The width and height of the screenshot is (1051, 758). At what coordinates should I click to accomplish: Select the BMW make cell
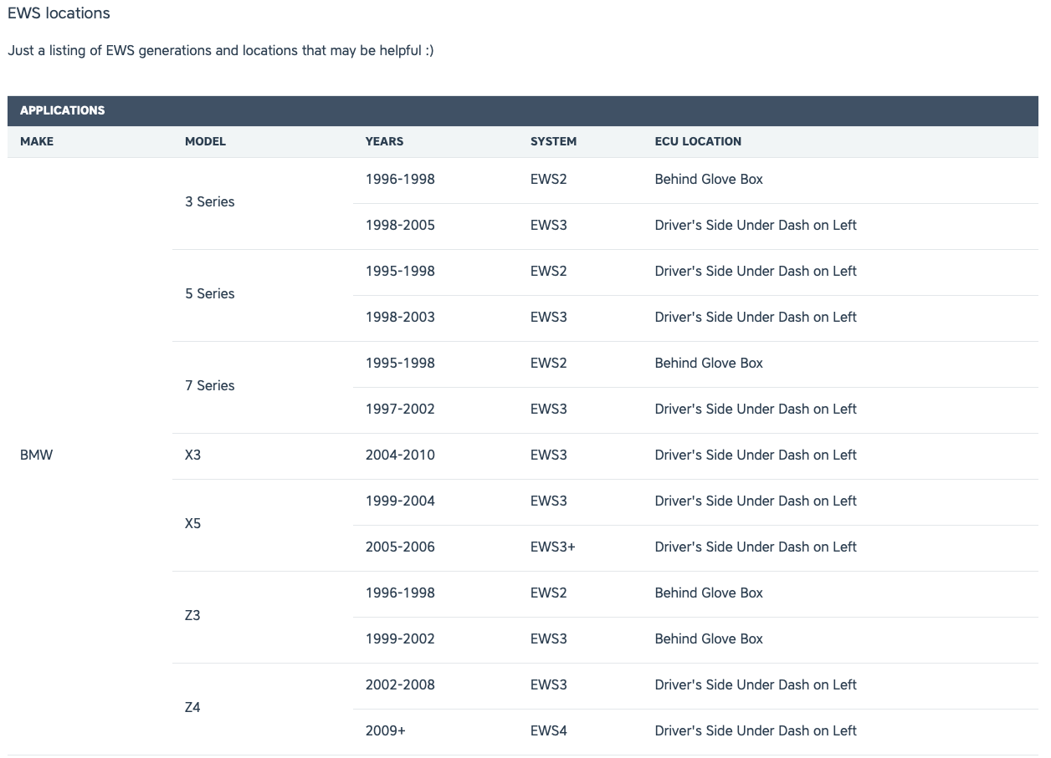coord(36,455)
